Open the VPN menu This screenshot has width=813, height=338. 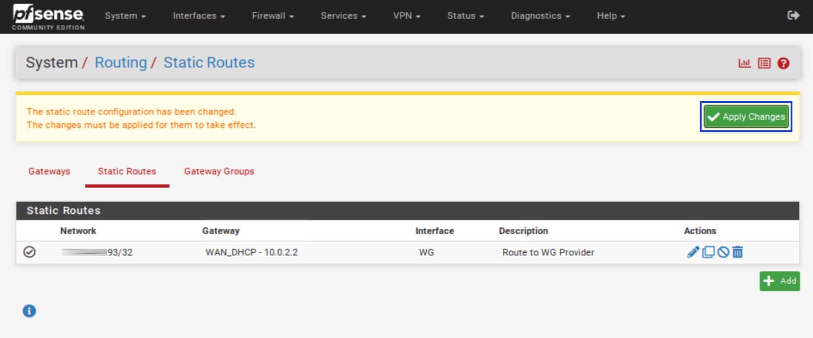coord(406,16)
